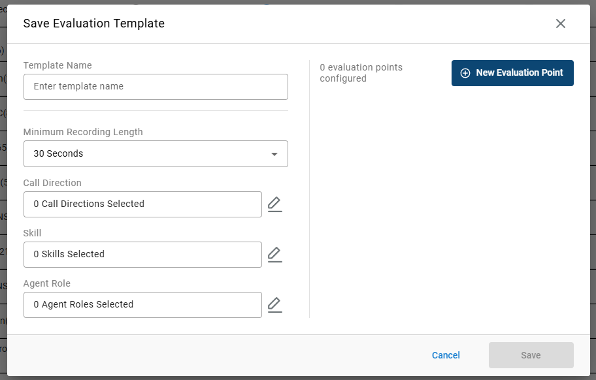Click the Template Name label
The width and height of the screenshot is (596, 380).
coord(58,65)
